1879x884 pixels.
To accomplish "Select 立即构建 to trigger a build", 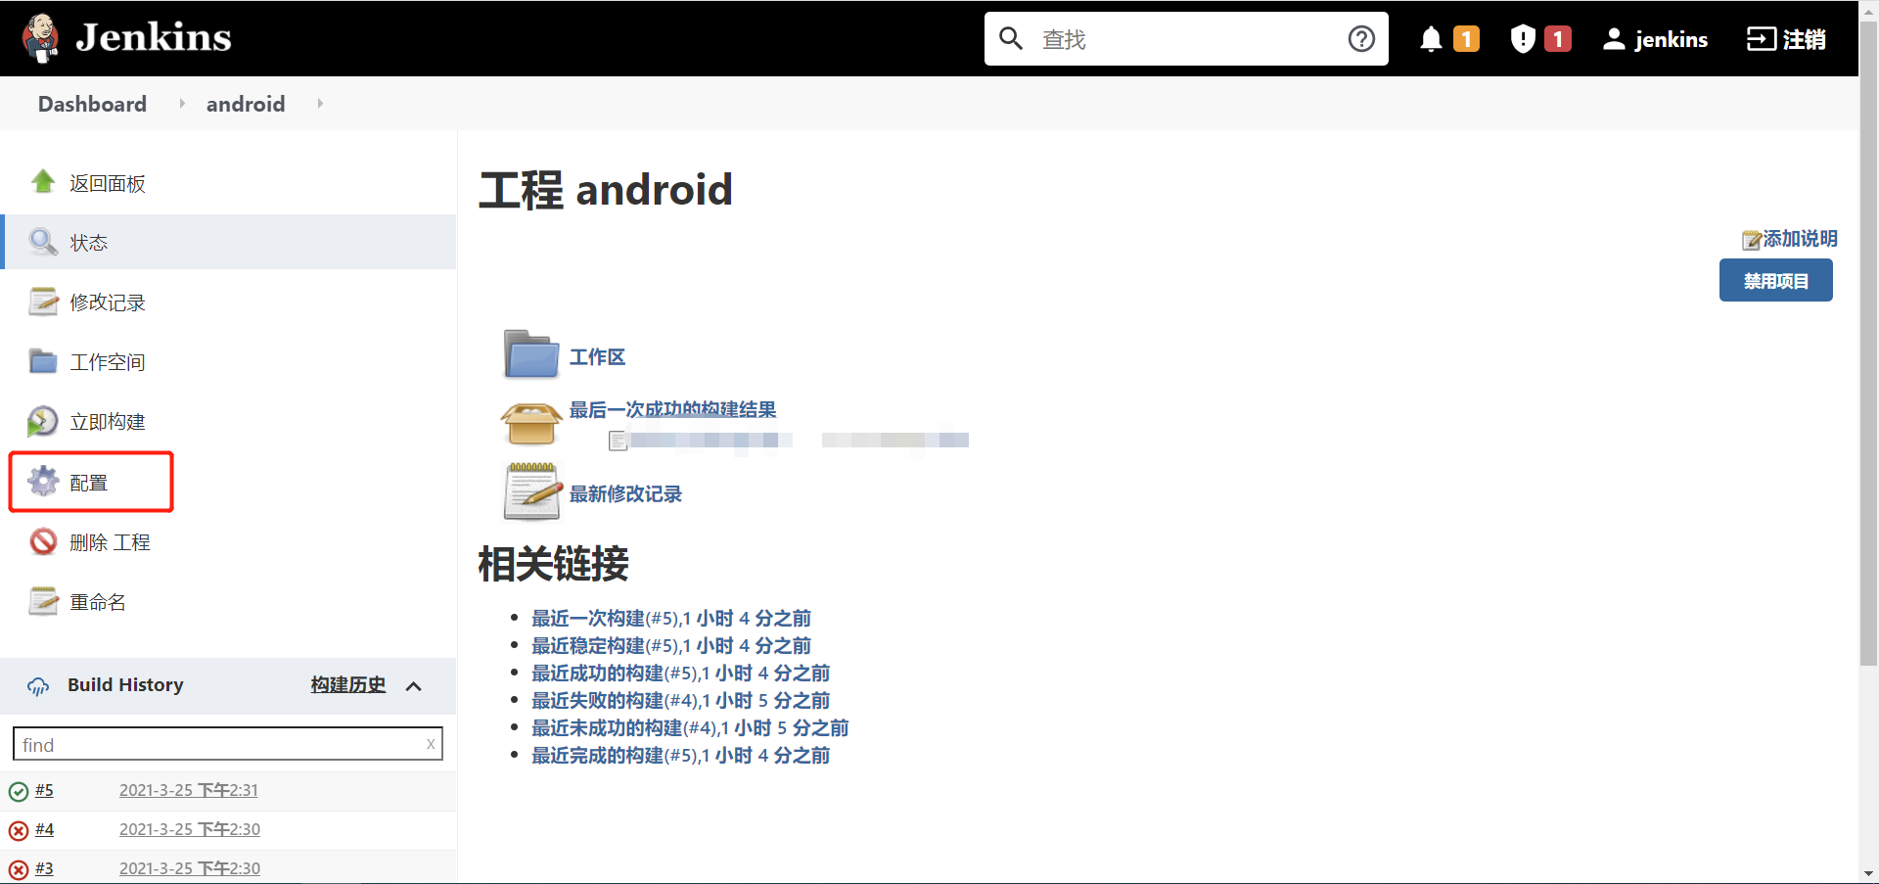I will coord(108,421).
